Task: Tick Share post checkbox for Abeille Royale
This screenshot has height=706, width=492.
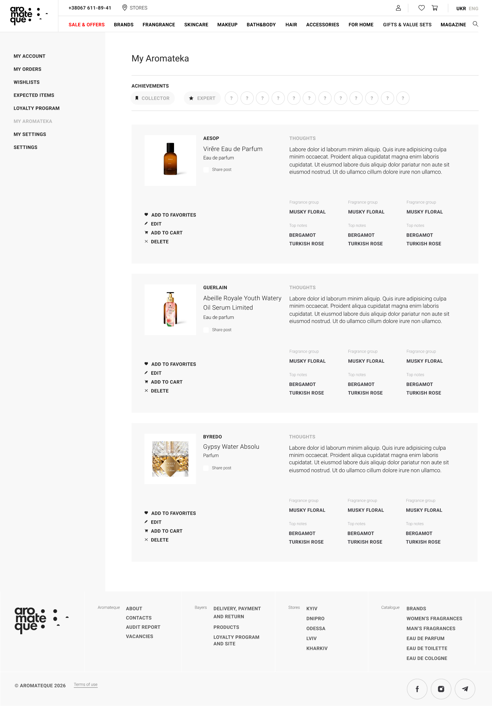Action: (x=206, y=330)
